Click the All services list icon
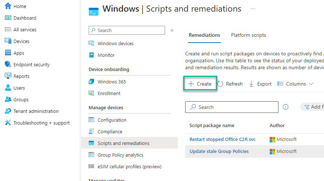Image resolution: width=324 pixels, height=181 pixels. coord(8,29)
